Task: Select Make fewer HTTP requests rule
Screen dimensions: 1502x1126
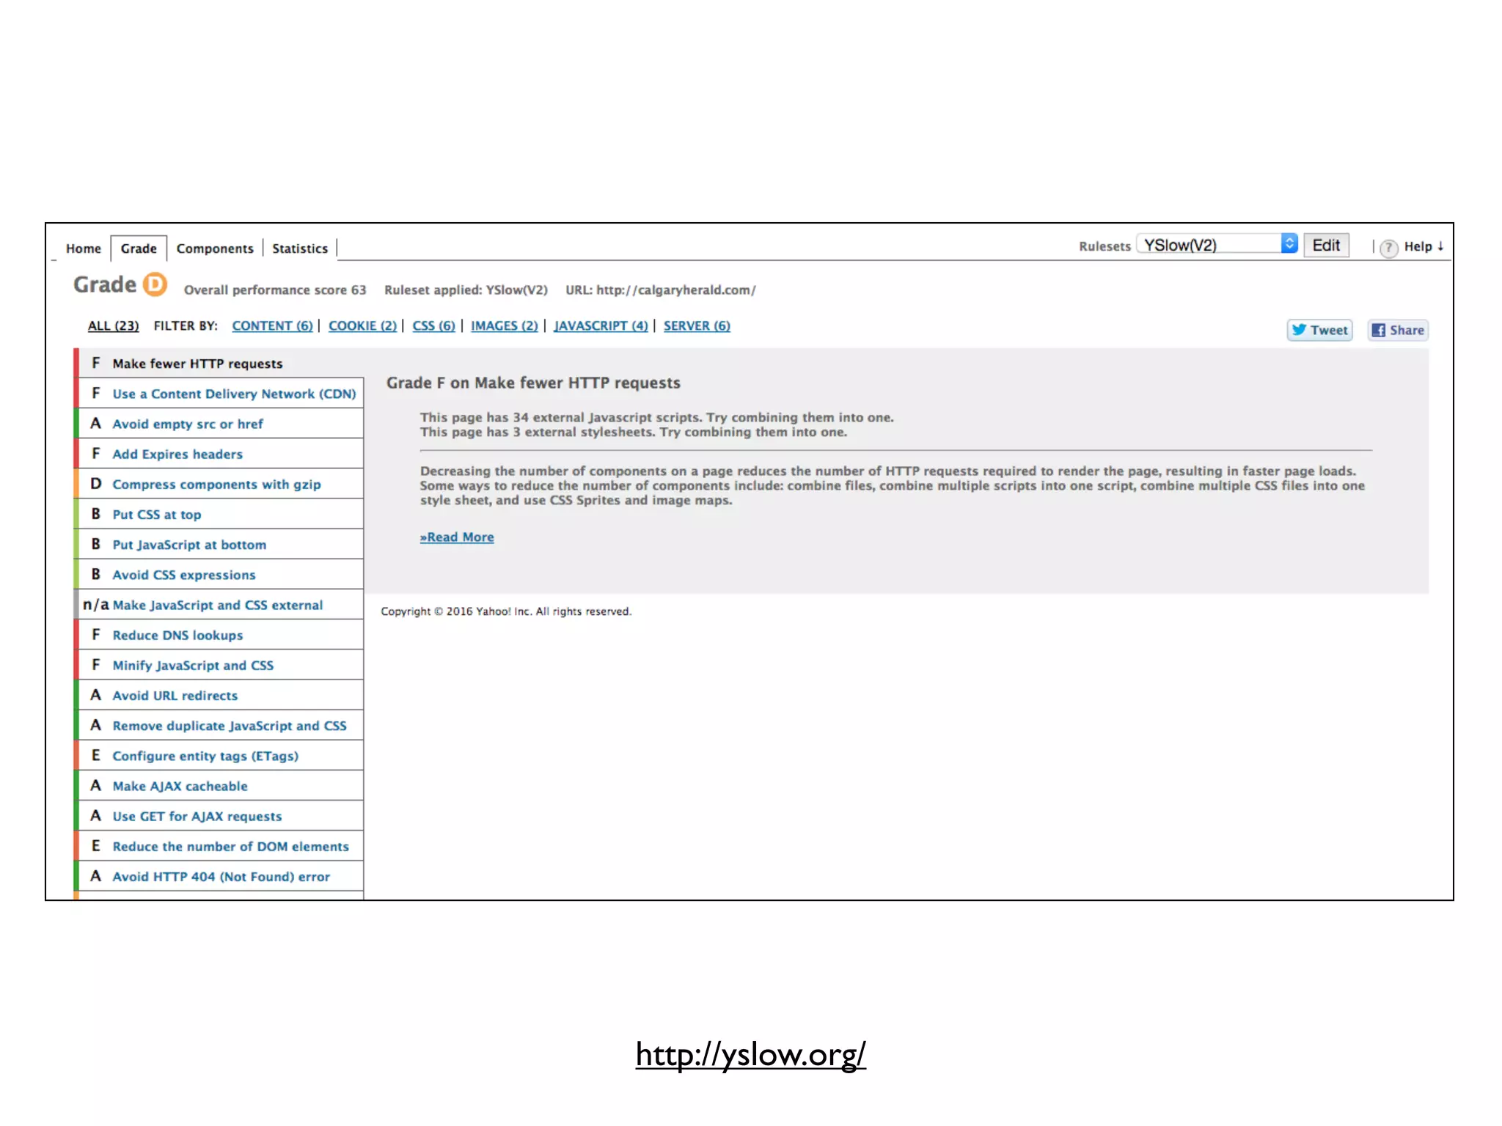Action: click(x=220, y=364)
